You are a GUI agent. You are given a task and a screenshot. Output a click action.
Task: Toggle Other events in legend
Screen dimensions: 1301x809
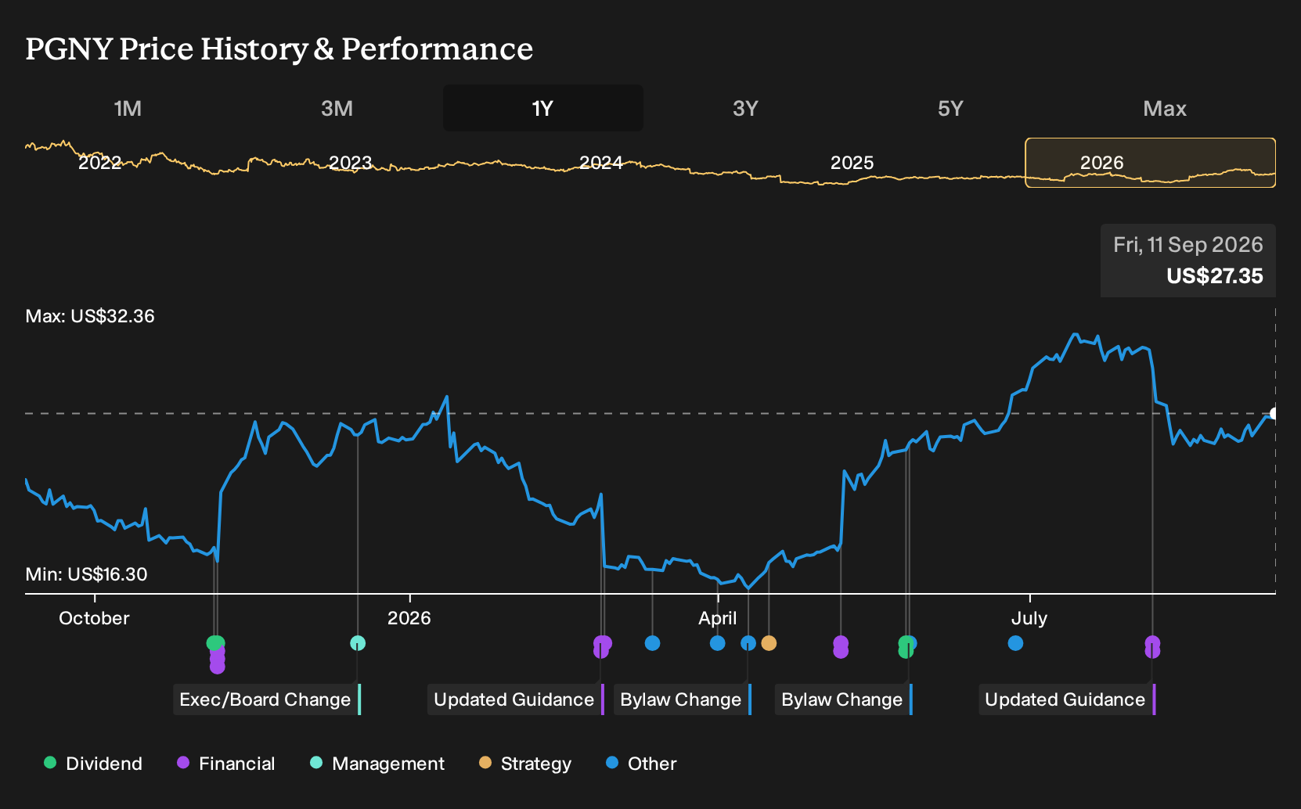(x=641, y=764)
